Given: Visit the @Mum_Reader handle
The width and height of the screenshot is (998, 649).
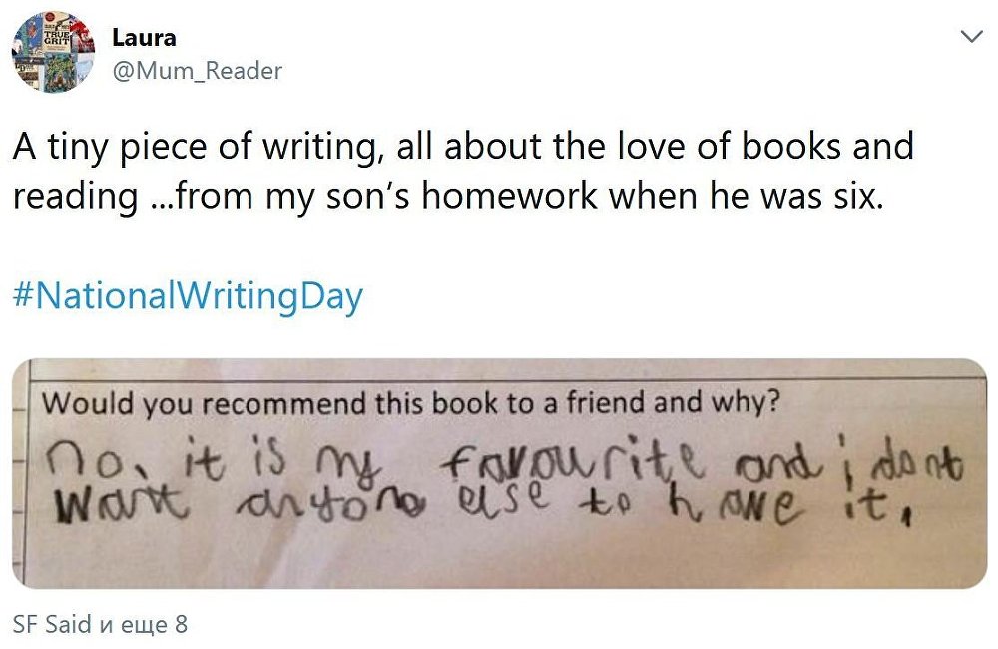Looking at the screenshot, I should [197, 70].
